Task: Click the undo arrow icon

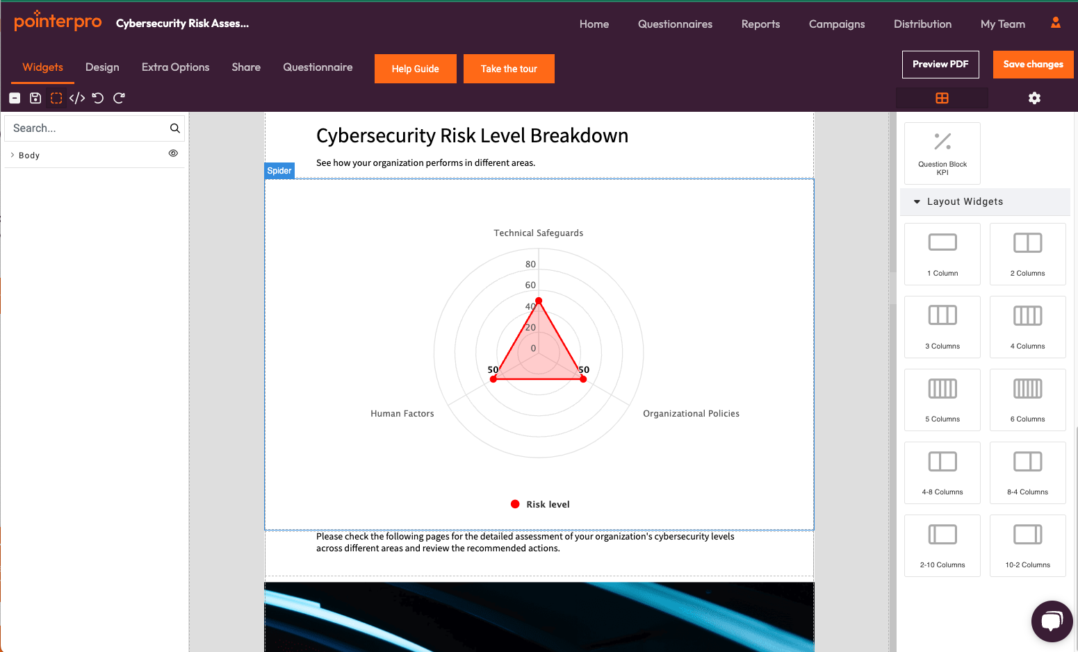Action: 98,98
